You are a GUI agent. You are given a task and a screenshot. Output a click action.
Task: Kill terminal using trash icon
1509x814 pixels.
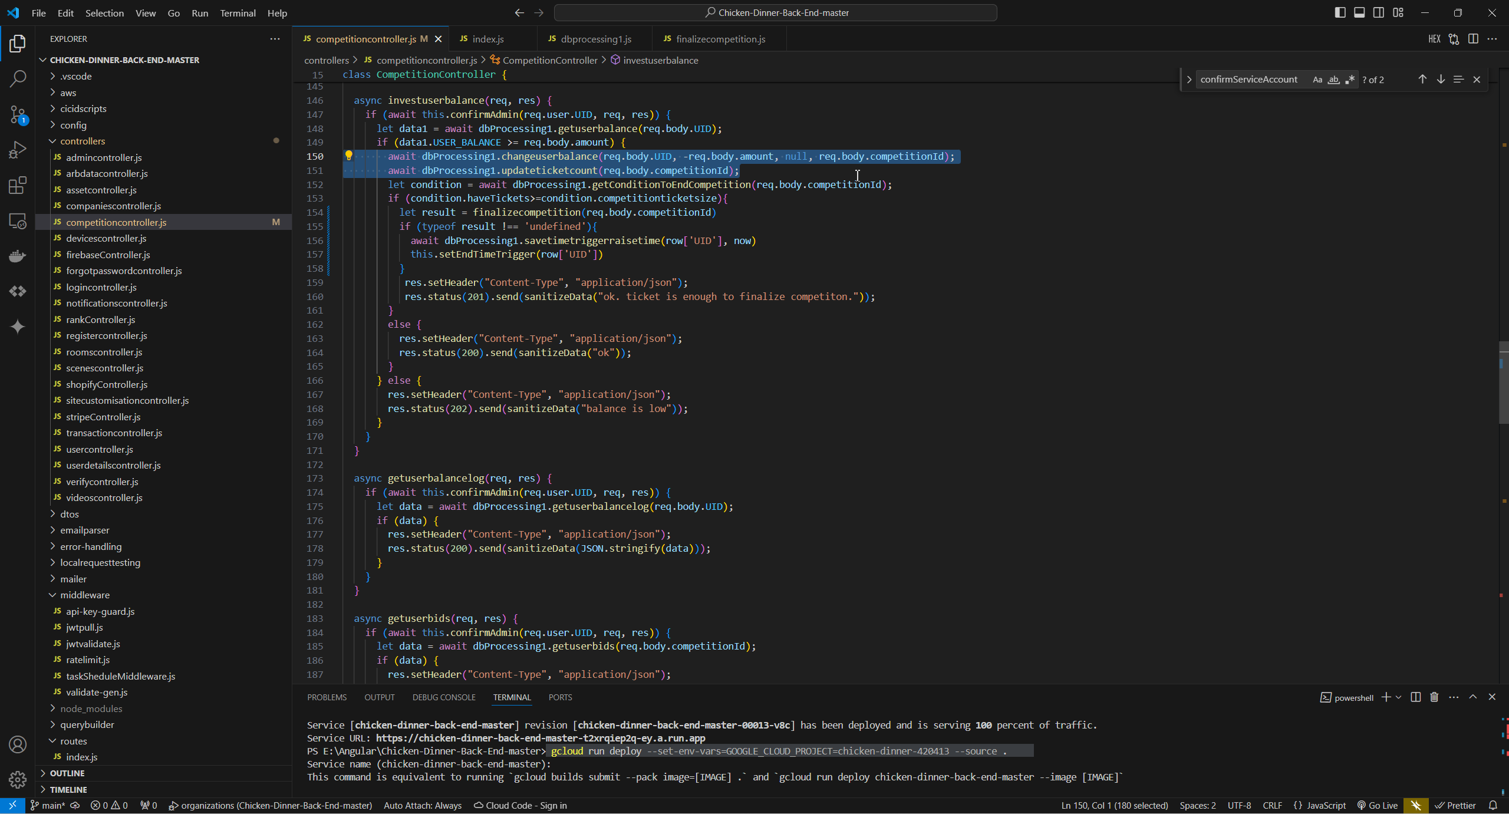pyautogui.click(x=1434, y=697)
